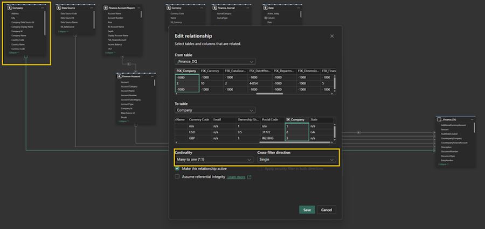Open the Learn more link
The width and height of the screenshot is (485, 229).
click(236, 177)
